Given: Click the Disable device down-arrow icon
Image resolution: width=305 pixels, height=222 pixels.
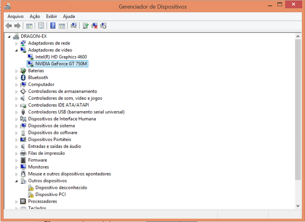Looking at the screenshot, I should 103,26.
